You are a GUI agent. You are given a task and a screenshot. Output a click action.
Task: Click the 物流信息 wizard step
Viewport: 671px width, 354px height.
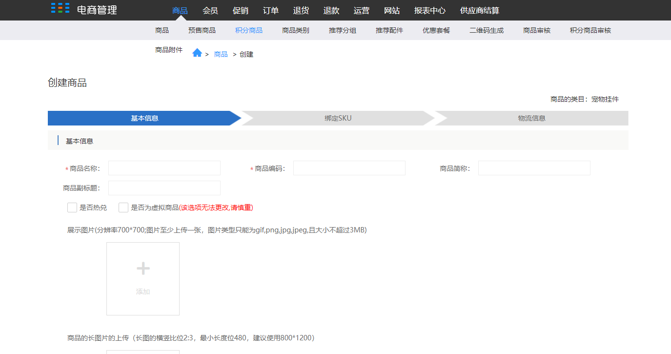click(532, 118)
